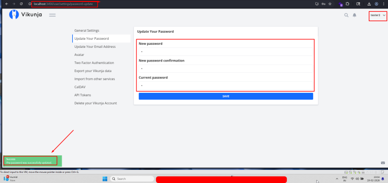Open the volume speaker tray icon
The height and width of the screenshot is (183, 388).
[x=357, y=179]
